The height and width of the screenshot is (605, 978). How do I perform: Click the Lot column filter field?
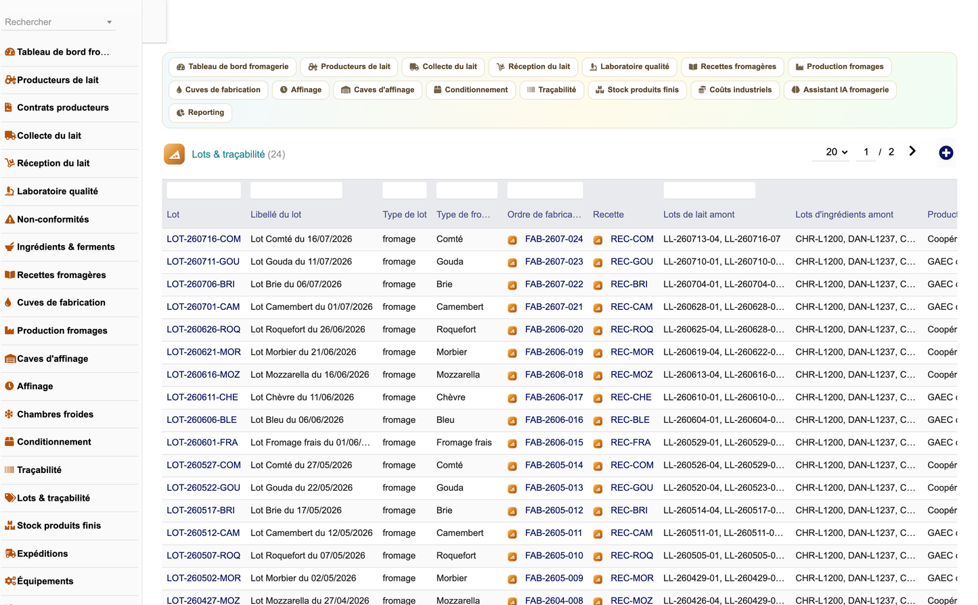point(204,191)
